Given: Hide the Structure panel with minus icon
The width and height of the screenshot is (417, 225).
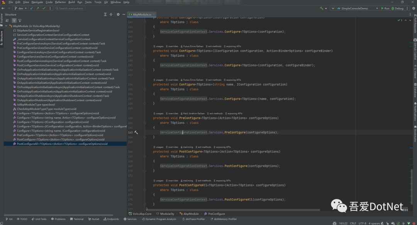Looking at the screenshot, I should click(124, 15).
